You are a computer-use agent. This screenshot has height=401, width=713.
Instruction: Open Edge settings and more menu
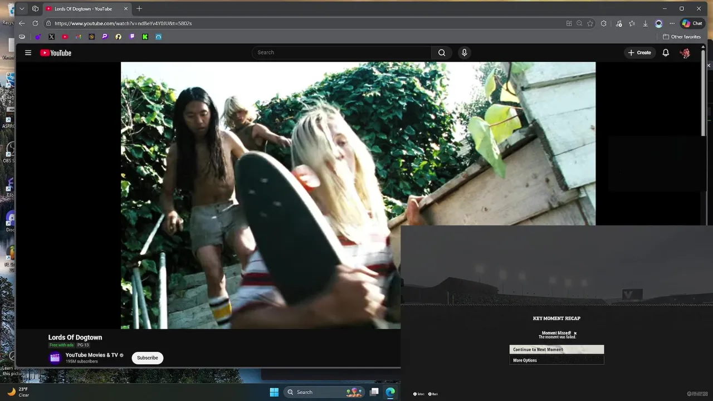pyautogui.click(x=672, y=23)
